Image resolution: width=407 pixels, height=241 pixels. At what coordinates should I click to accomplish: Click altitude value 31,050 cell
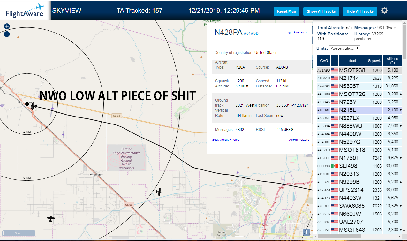point(392,86)
